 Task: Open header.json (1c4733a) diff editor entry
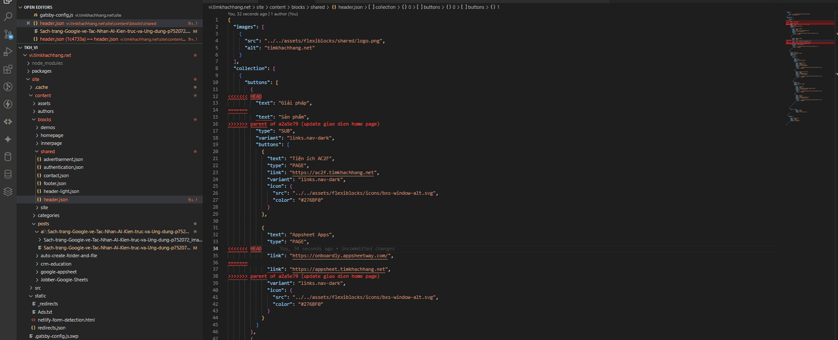pyautogui.click(x=109, y=39)
